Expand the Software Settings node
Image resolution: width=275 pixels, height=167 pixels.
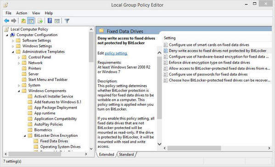tap(13, 41)
